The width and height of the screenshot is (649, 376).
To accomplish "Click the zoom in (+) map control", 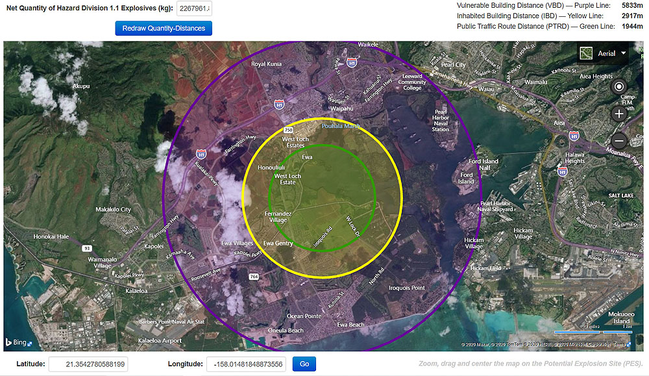I will 618,113.
